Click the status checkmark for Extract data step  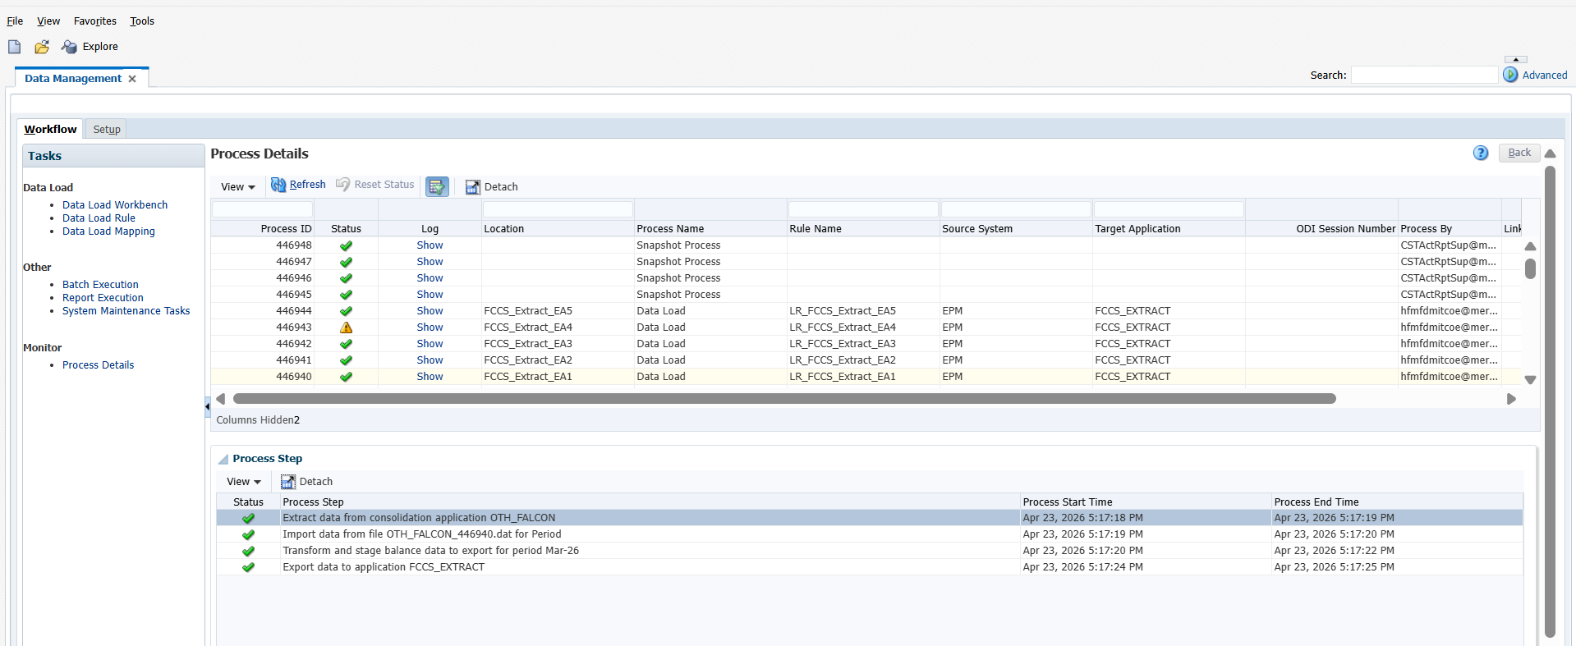tap(249, 518)
